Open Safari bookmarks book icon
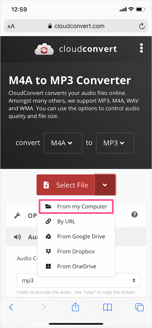The height and width of the screenshot is (328, 152). pos(108,307)
